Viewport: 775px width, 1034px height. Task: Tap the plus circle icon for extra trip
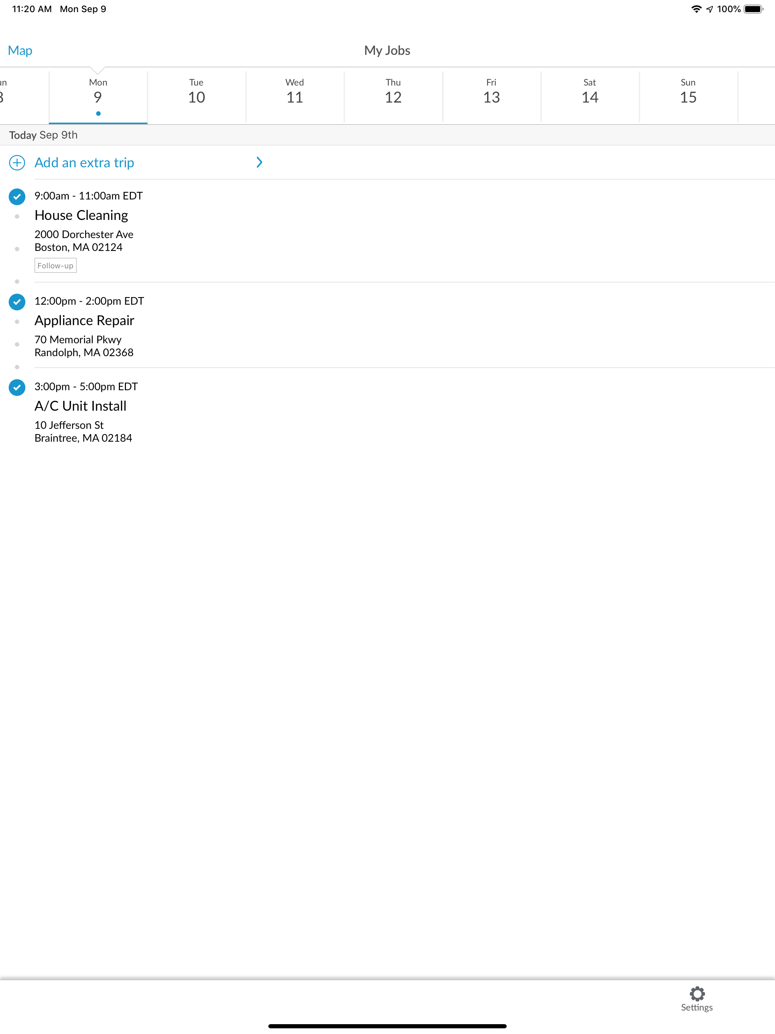pos(17,163)
